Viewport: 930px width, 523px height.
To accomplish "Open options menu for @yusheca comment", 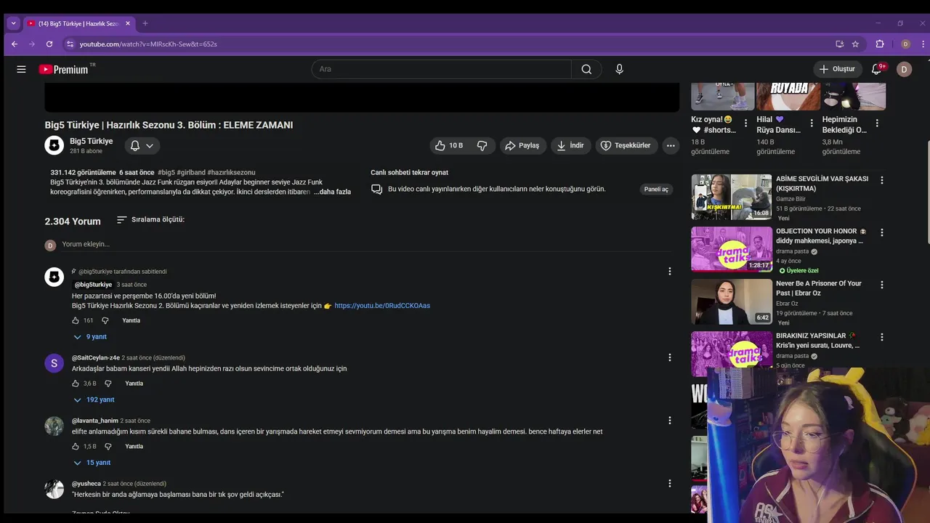I will (x=670, y=483).
